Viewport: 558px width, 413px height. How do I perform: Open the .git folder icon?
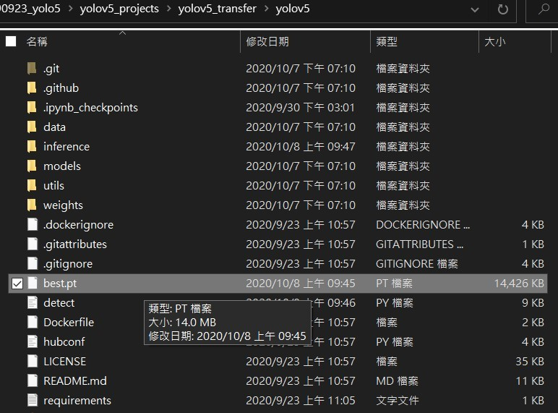[x=32, y=68]
